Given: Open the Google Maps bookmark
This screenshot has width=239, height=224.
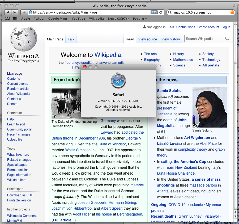Looking at the screenshot, I should [x=58, y=19].
